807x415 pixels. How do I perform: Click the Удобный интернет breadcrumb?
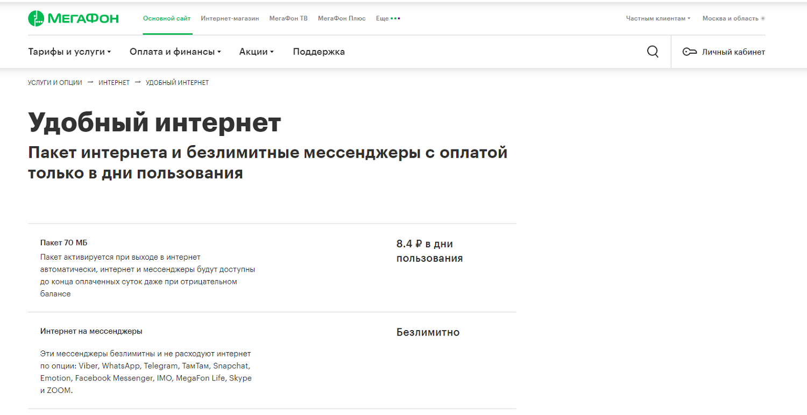click(177, 83)
